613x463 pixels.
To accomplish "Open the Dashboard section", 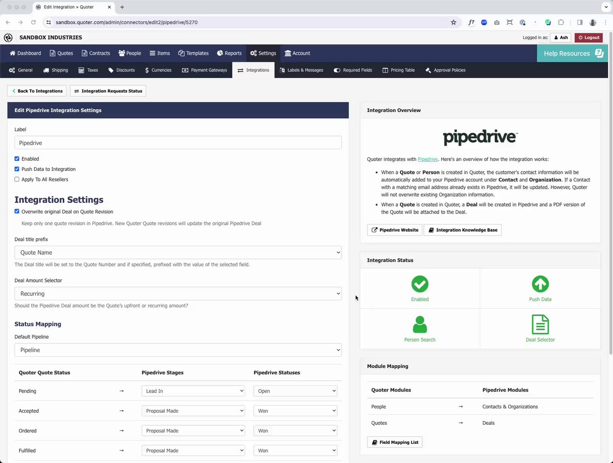I will pyautogui.click(x=25, y=53).
